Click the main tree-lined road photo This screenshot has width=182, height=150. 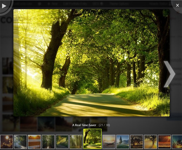(x=92, y=63)
